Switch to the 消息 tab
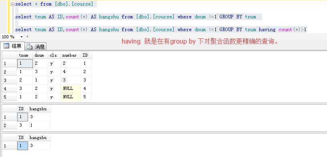The width and height of the screenshot is (327, 157). [36, 47]
